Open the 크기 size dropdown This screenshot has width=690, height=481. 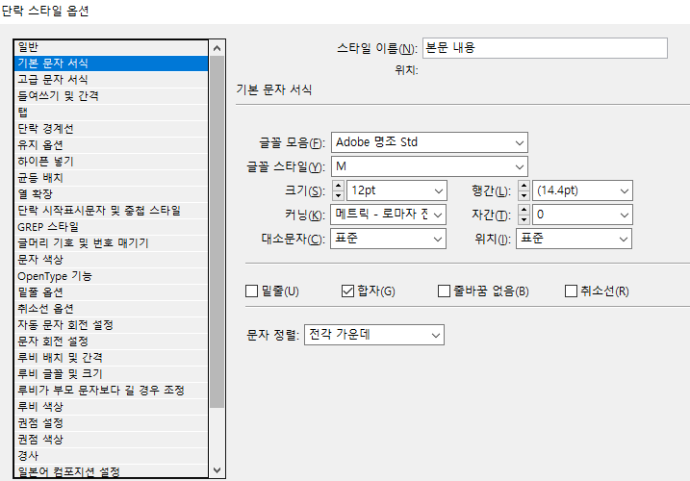coord(396,190)
